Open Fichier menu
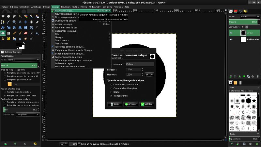 5,7
